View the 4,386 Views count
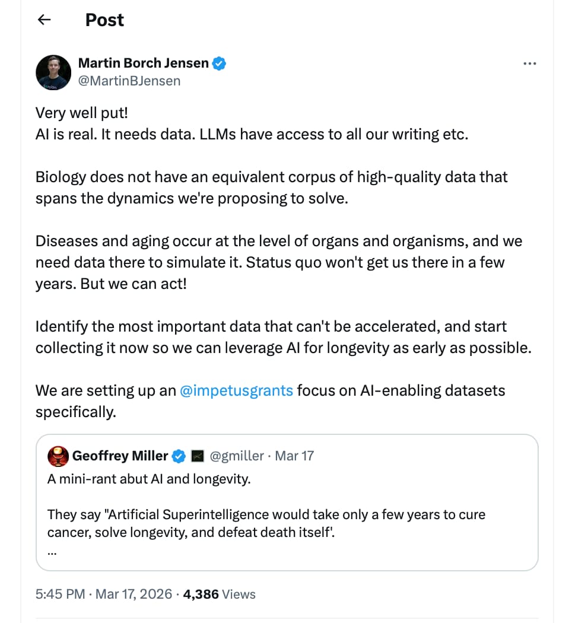 click(218, 594)
